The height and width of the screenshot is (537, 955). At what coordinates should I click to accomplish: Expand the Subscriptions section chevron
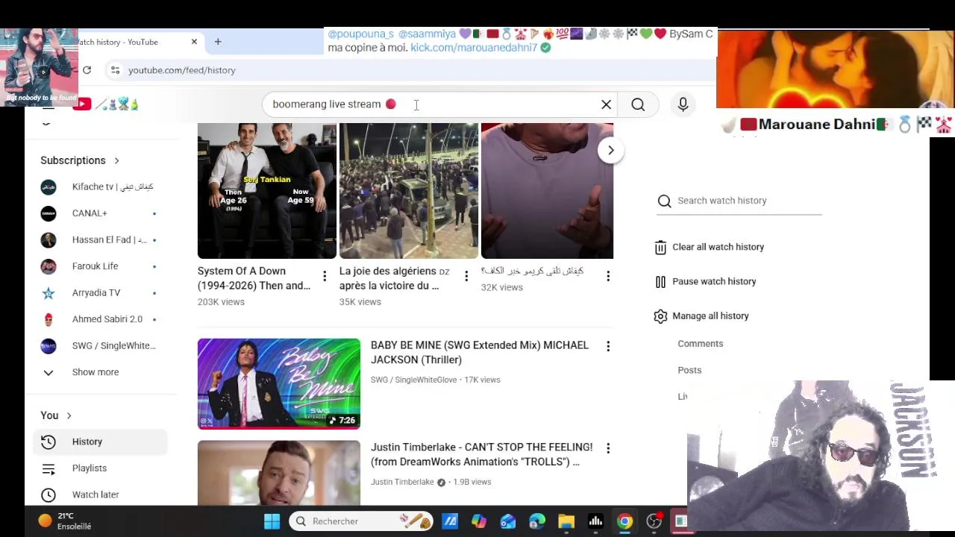click(x=116, y=160)
